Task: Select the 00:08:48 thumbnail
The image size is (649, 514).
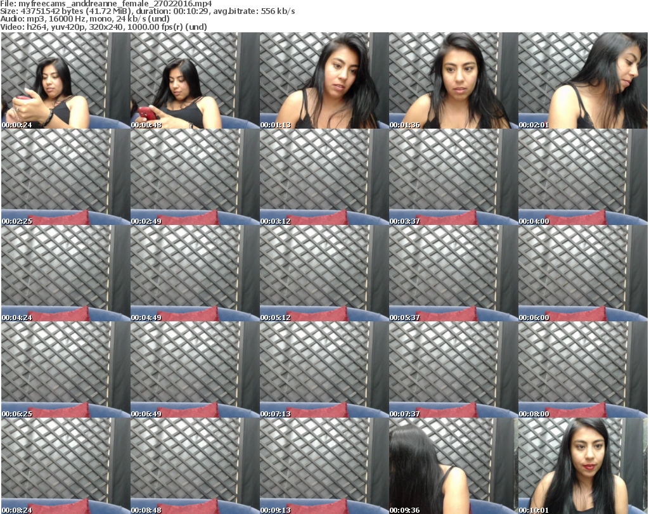Action: [195, 466]
